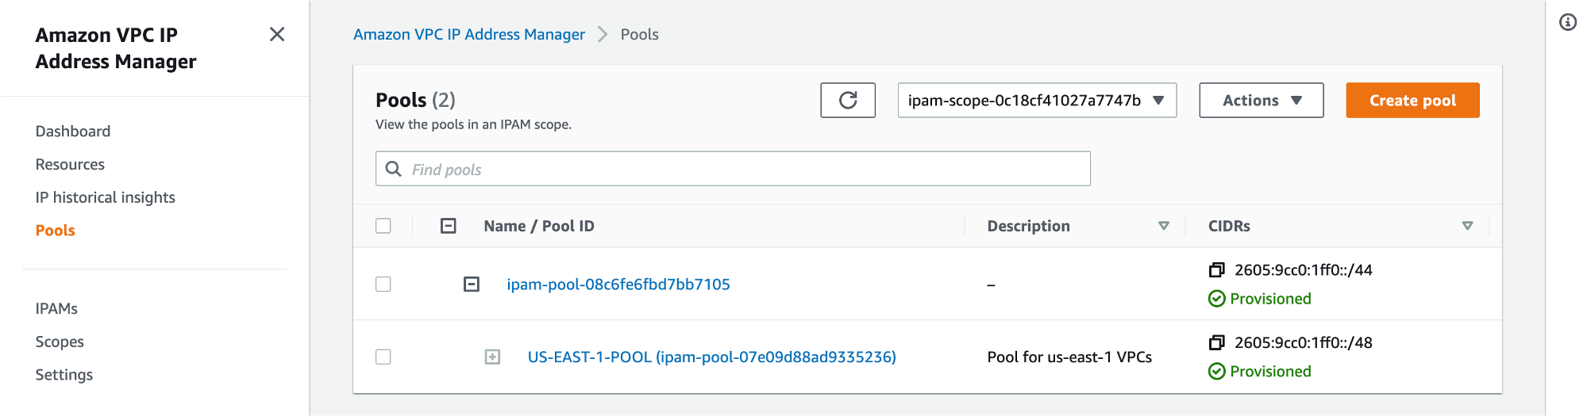Image resolution: width=1591 pixels, height=416 pixels.
Task: Click the search magnifier icon
Action: pyautogui.click(x=393, y=169)
